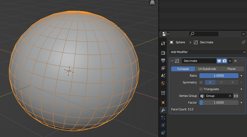Click the Ratio slider field
Image resolution: width=247 pixels, height=137 pixels.
219,76
